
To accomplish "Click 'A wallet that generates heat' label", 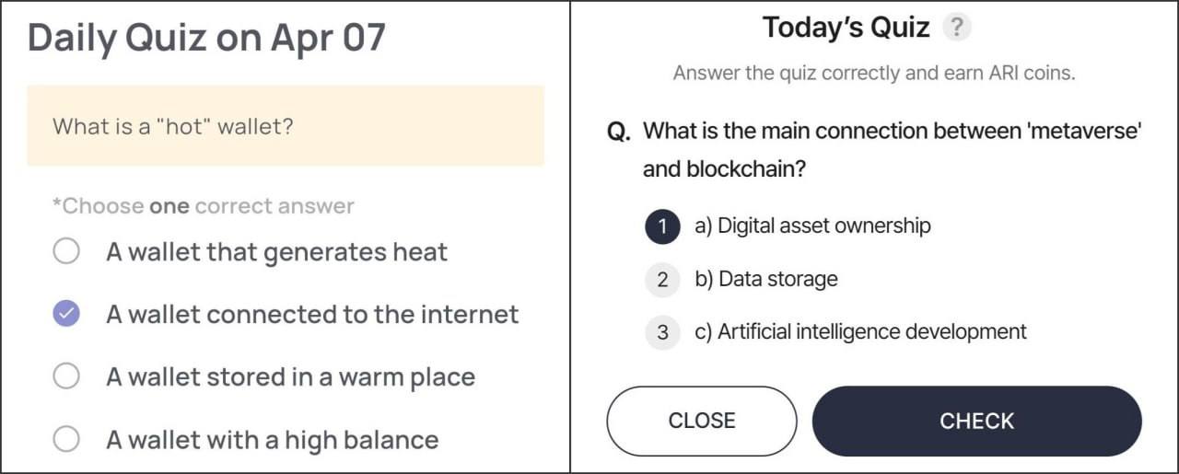I will [276, 252].
